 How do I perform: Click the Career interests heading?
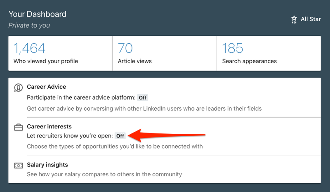point(49,126)
